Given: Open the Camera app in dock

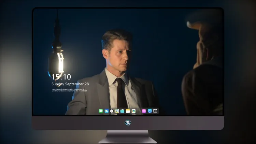Looking at the screenshot, I should coord(155,111).
